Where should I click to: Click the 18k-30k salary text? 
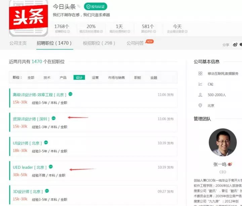pyautogui.click(x=20, y=151)
